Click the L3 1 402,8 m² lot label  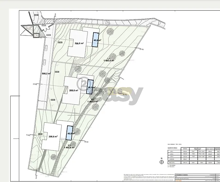pyautogui.click(x=69, y=147)
